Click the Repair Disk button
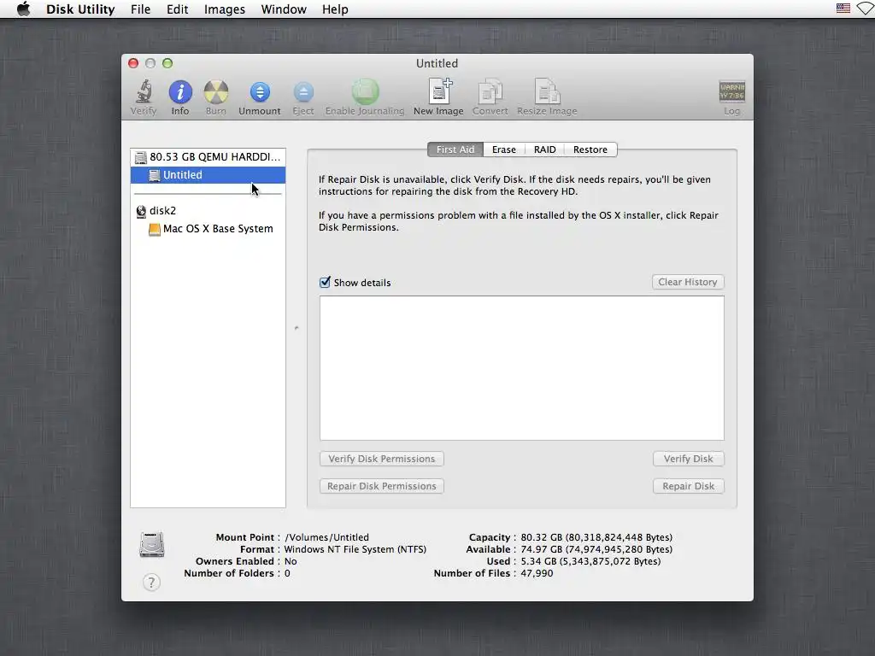Viewport: 875px width, 656px height. pyautogui.click(x=689, y=486)
